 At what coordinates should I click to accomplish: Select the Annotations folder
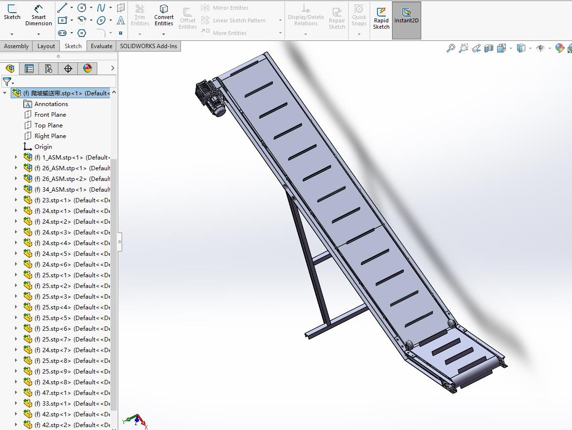coord(51,104)
